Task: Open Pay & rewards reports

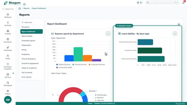Action: pos(32,72)
